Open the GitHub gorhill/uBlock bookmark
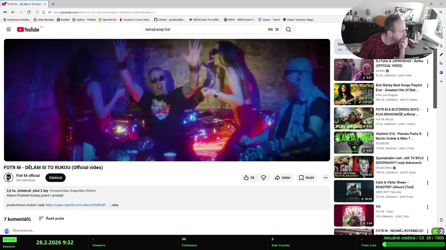Image resolution: width=446 pixels, height=250 pixels. pos(170,20)
